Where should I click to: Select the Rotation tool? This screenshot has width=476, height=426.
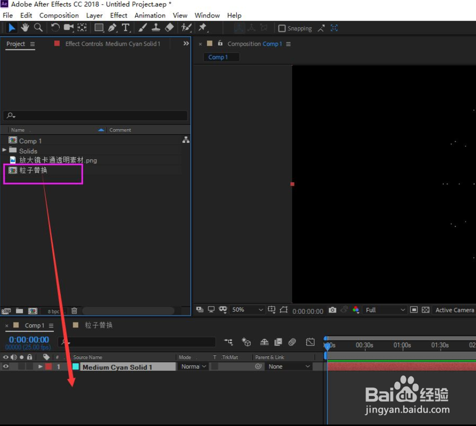pyautogui.click(x=55, y=28)
